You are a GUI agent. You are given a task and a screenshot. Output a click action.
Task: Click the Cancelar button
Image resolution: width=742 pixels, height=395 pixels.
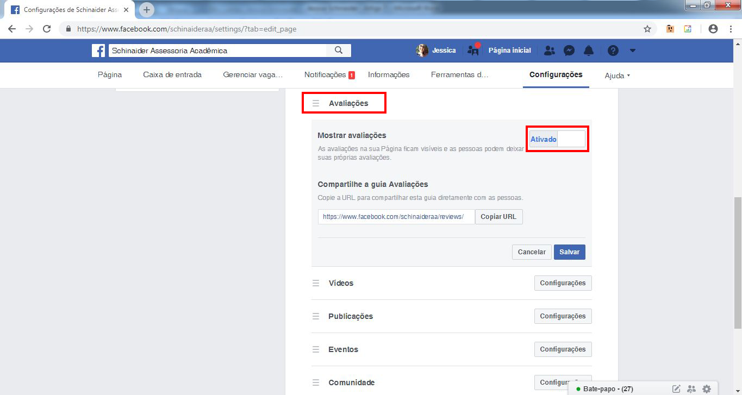532,252
